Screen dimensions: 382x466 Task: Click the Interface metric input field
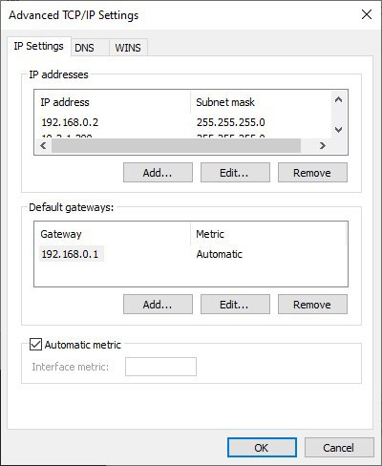(160, 367)
